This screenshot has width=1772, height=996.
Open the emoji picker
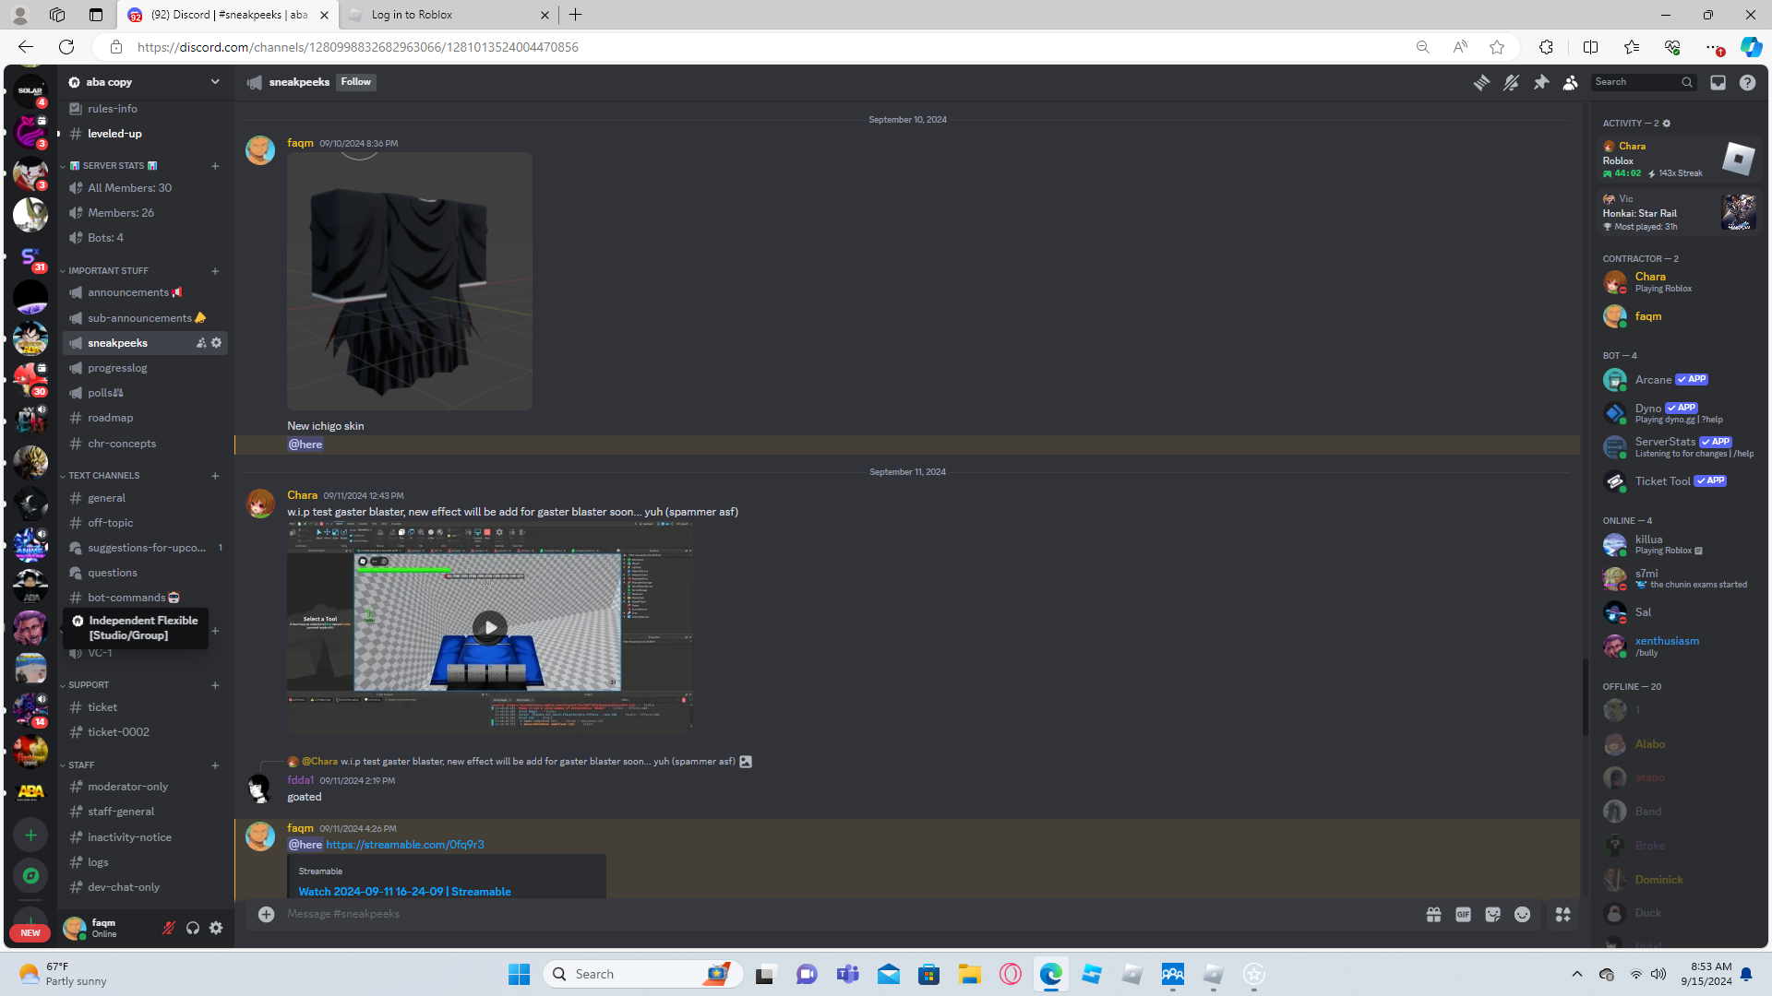(x=1522, y=915)
